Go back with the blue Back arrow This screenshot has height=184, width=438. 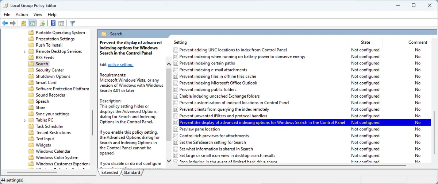click(x=5, y=23)
